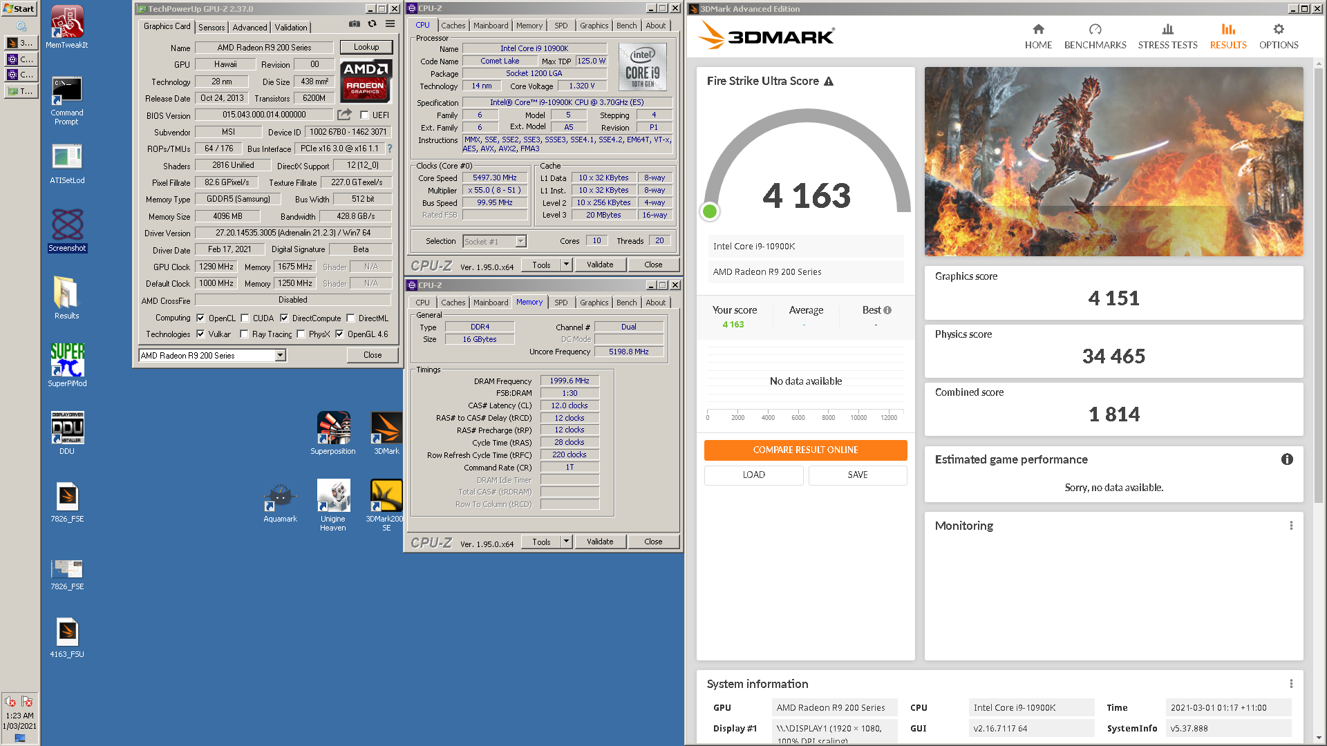Launch the Unigine Heaven shortcut
Viewport: 1327px width, 746px height.
pyautogui.click(x=333, y=505)
